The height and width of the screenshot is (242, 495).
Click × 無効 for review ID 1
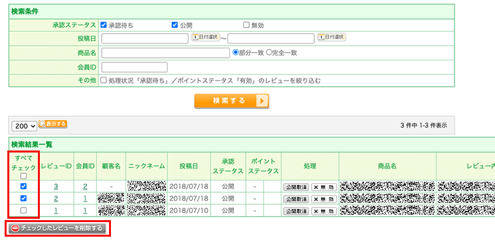click(324, 211)
